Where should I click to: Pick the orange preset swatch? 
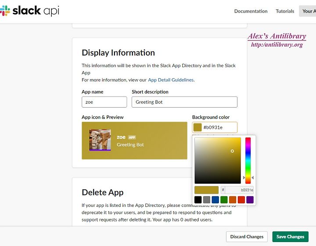tap(233, 200)
